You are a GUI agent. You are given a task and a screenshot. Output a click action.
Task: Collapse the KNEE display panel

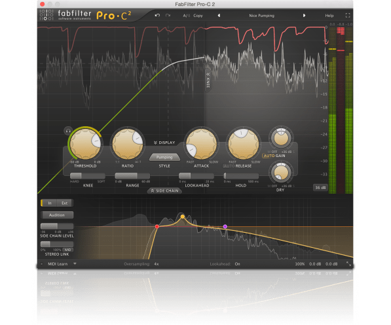pos(208,80)
